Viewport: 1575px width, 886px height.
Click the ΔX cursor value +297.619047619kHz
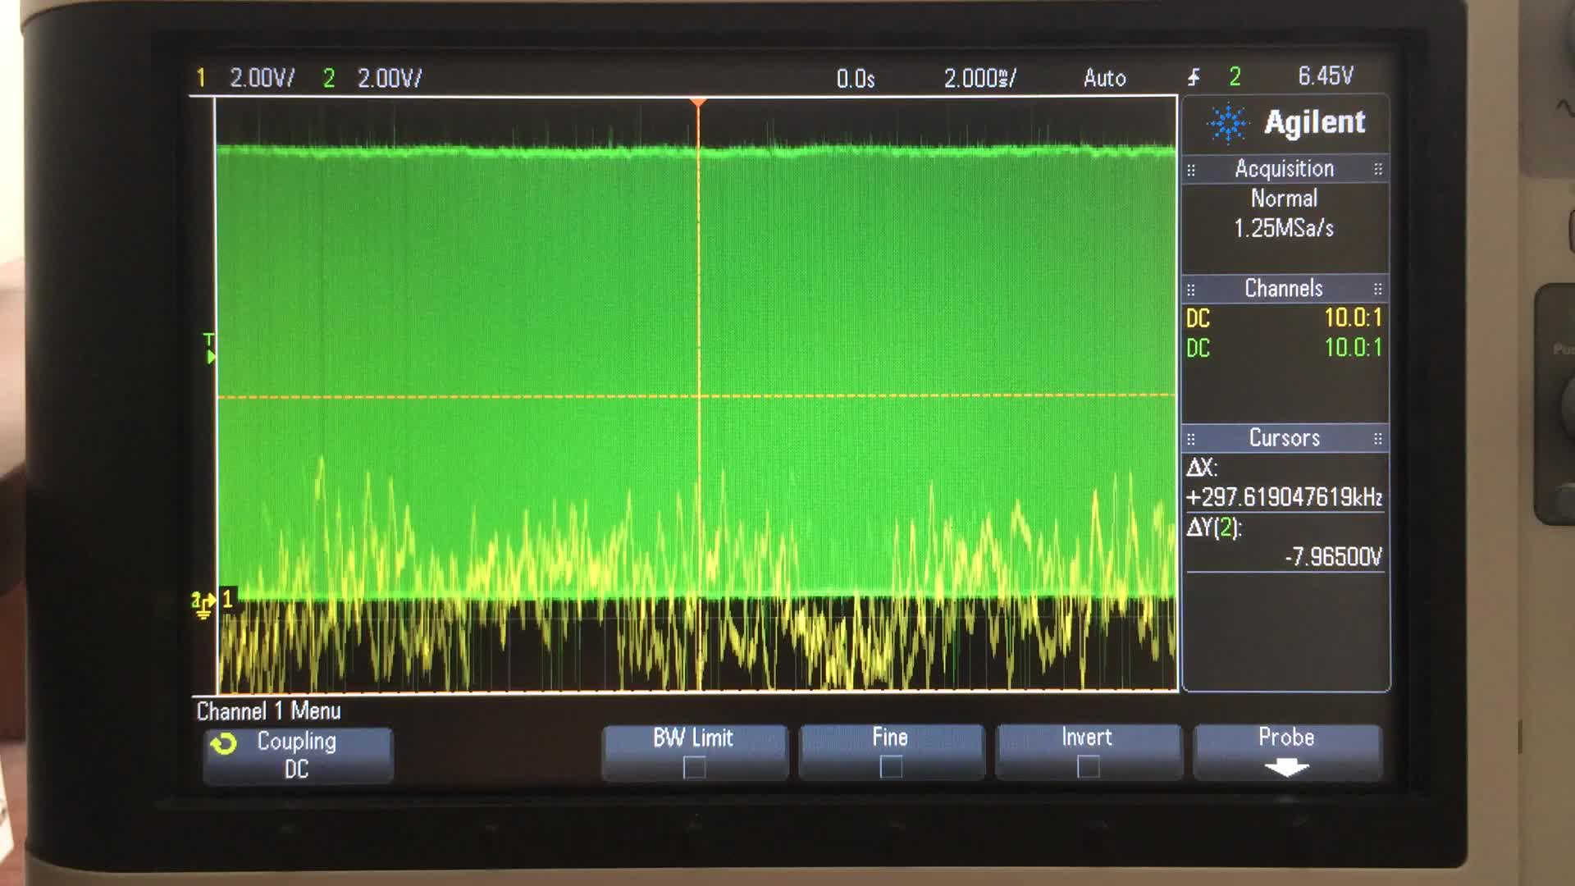1284,497
